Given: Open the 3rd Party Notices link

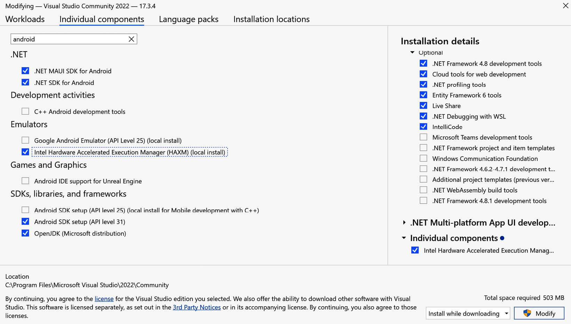Looking at the screenshot, I should 197,307.
